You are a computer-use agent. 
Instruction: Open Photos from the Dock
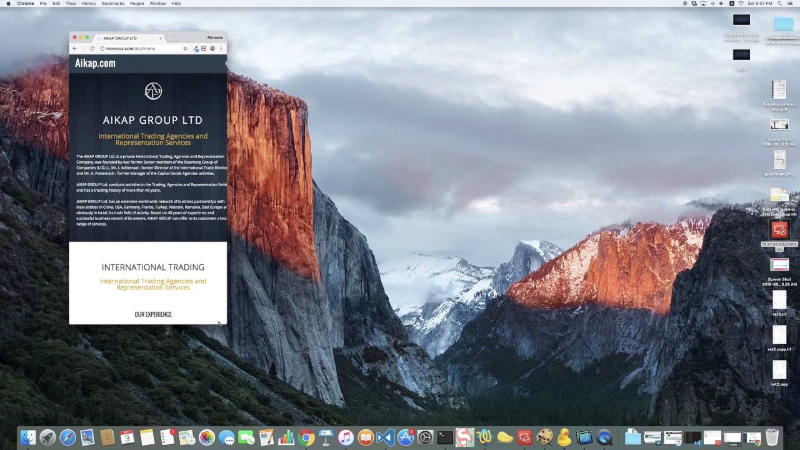207,437
